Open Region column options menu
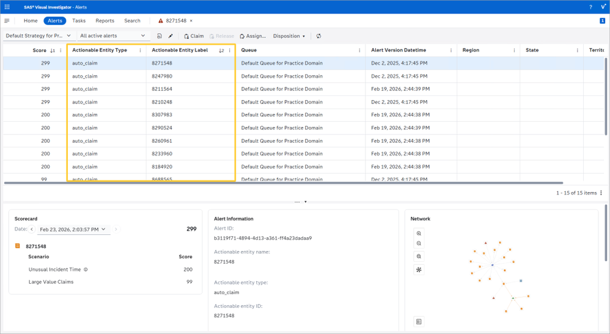Screen dimensions: 610x334 [x=514, y=50]
